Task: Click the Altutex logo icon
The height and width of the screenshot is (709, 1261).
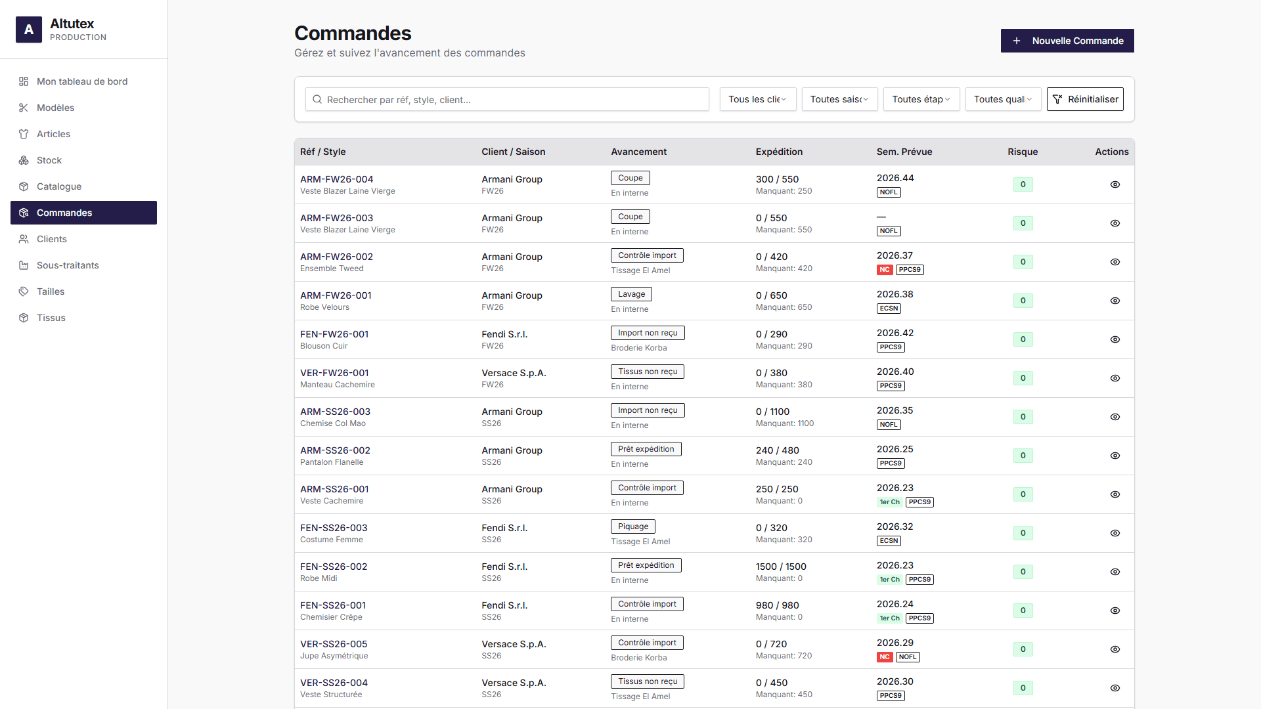Action: pos(29,30)
